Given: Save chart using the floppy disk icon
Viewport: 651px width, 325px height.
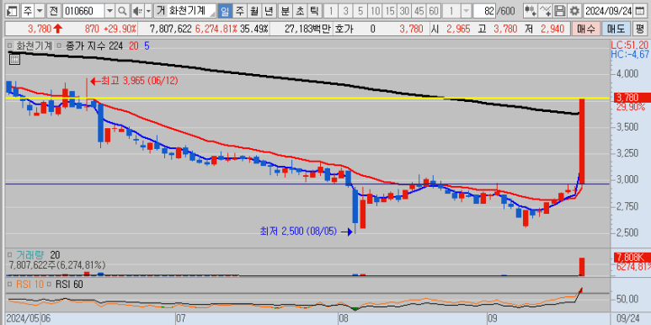Looking at the screenshot, I should 561,11.
